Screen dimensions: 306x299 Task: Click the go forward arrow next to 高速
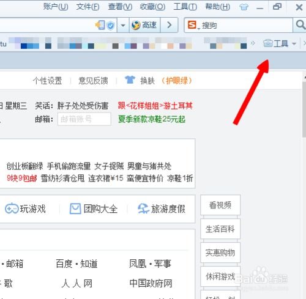coord(170,25)
